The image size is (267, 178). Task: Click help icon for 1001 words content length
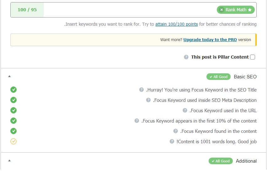172,142
